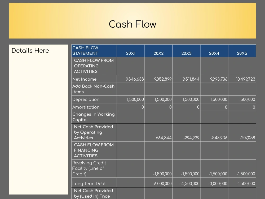
Task: Select the 20X4 column header
Action: [x=214, y=53]
